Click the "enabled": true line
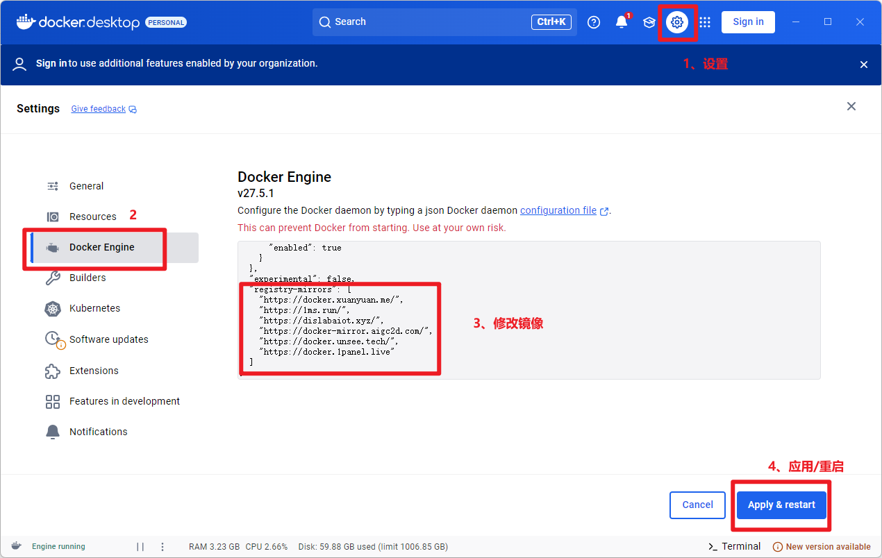The height and width of the screenshot is (558, 882). (x=305, y=248)
